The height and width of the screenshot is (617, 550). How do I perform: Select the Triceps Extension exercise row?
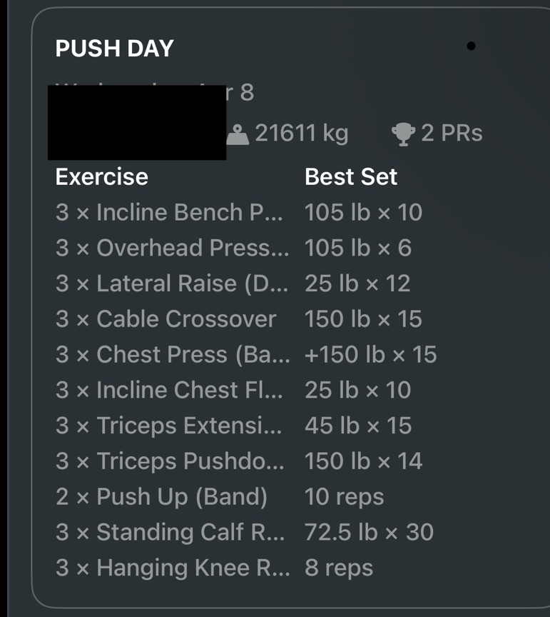coord(169,426)
